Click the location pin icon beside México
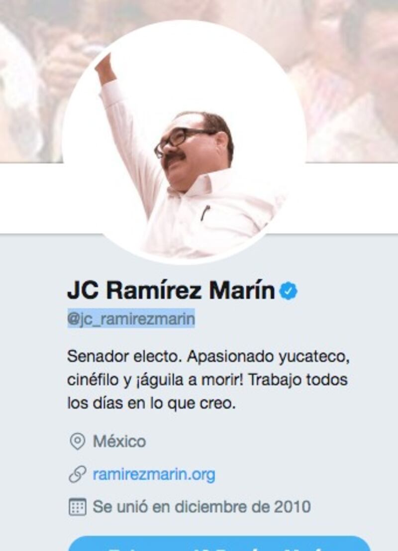The width and height of the screenshot is (398, 551). coord(77,441)
